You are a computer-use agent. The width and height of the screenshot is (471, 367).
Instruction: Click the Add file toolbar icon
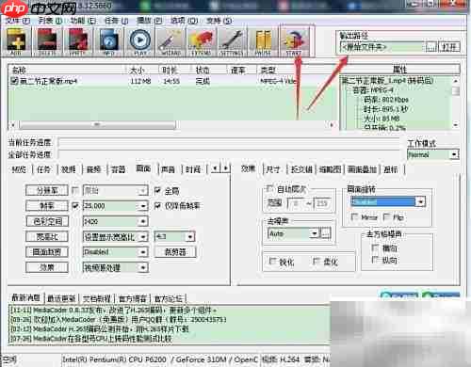[16, 41]
